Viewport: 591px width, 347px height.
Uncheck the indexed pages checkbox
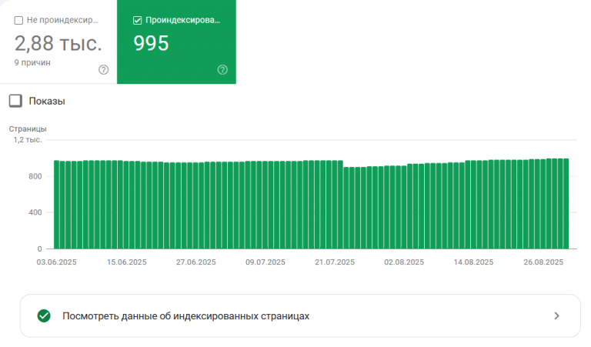pyautogui.click(x=138, y=20)
